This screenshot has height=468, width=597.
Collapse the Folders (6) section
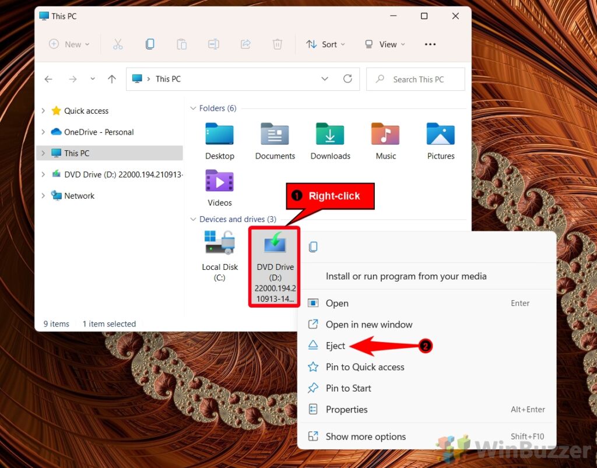(193, 108)
